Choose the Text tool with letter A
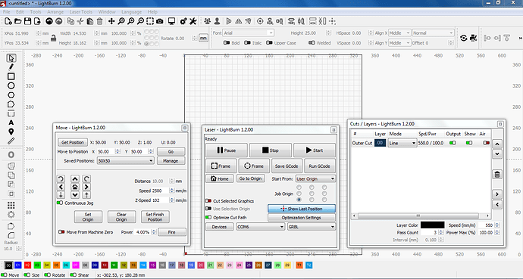523x279 pixels. pyautogui.click(x=11, y=122)
